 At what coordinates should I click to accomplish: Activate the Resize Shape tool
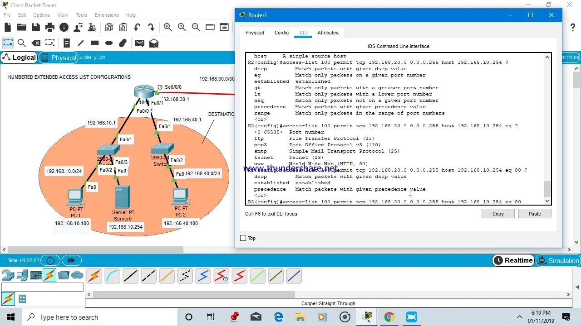[50, 43]
